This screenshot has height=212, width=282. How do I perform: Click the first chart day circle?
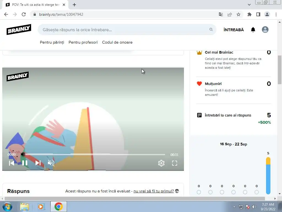199,192
